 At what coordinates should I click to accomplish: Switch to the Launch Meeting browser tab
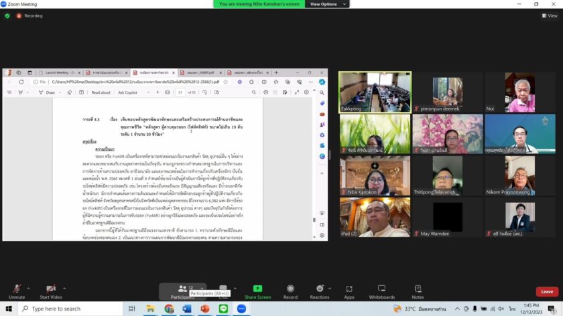point(60,72)
